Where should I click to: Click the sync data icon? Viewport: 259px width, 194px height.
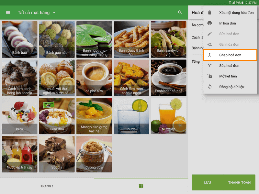pyautogui.click(x=210, y=87)
